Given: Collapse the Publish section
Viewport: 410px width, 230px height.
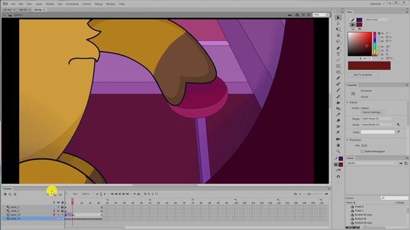Looking at the screenshot, I should 347,102.
